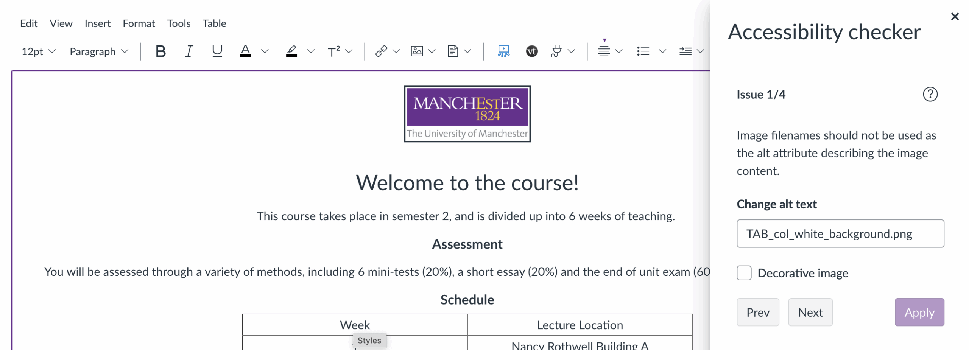The height and width of the screenshot is (350, 969).
Task: Enable the Decorative image checkbox
Action: [744, 273]
